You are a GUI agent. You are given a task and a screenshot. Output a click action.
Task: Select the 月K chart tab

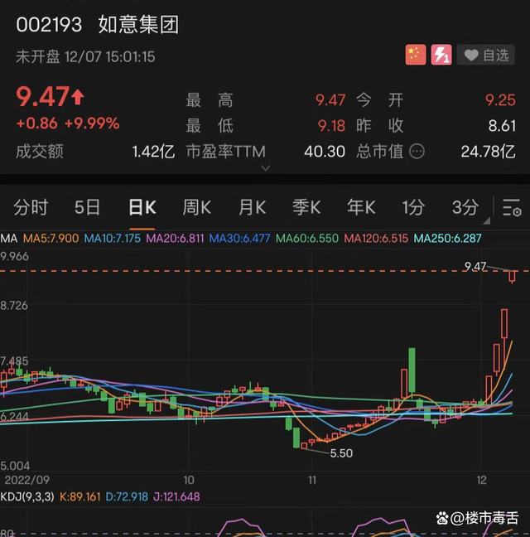[x=253, y=207]
